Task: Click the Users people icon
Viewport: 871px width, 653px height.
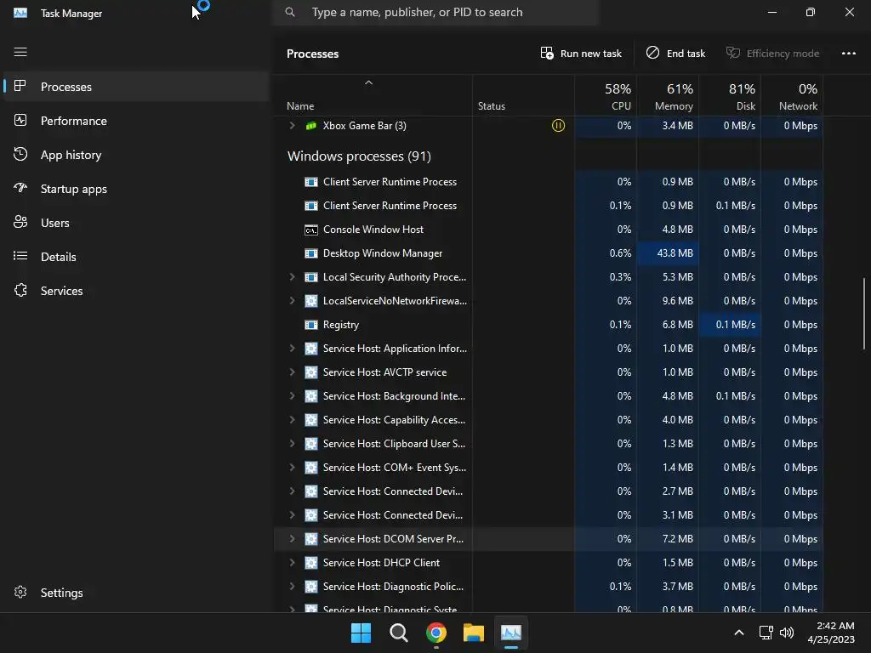Action: click(20, 222)
